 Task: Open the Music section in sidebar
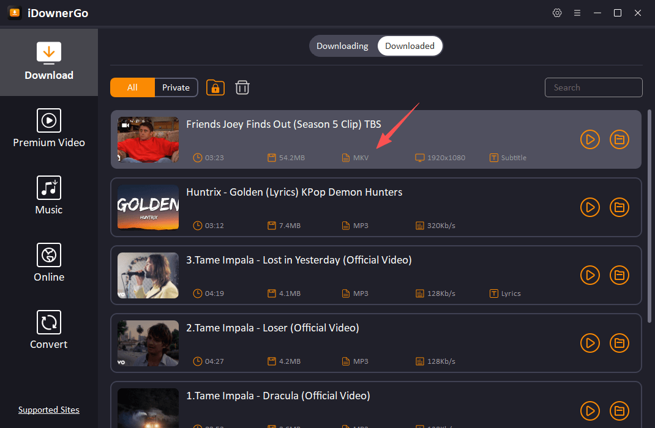click(x=49, y=196)
